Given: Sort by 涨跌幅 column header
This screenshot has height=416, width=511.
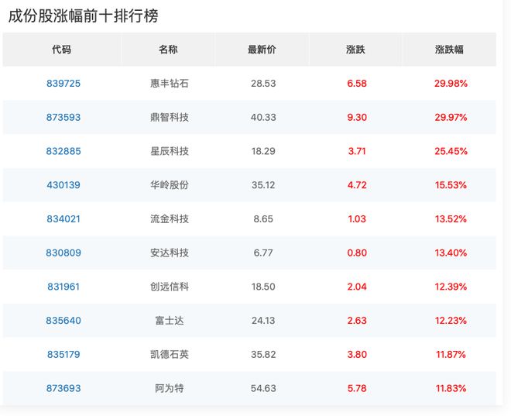Looking at the screenshot, I should 449,50.
